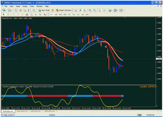Viewport: 163px width, 117px height.
Task: Click the connection status bars indicator
Action: point(140,115)
